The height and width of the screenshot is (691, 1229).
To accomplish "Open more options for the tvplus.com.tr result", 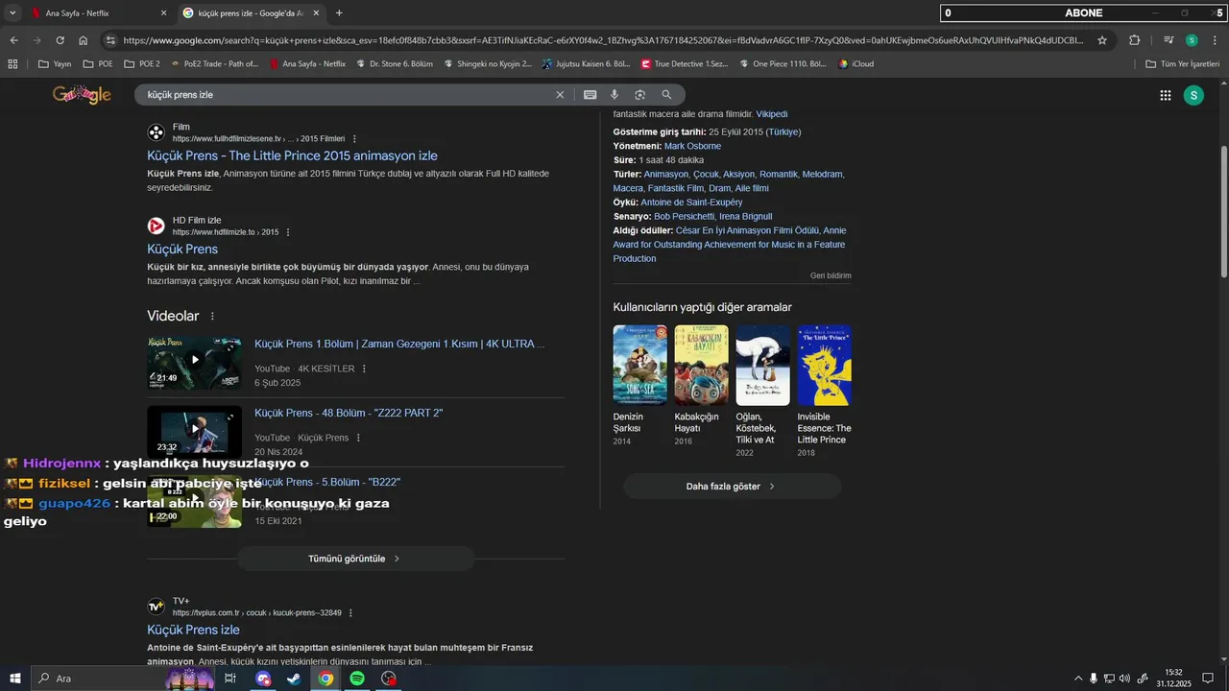I will 350,613.
